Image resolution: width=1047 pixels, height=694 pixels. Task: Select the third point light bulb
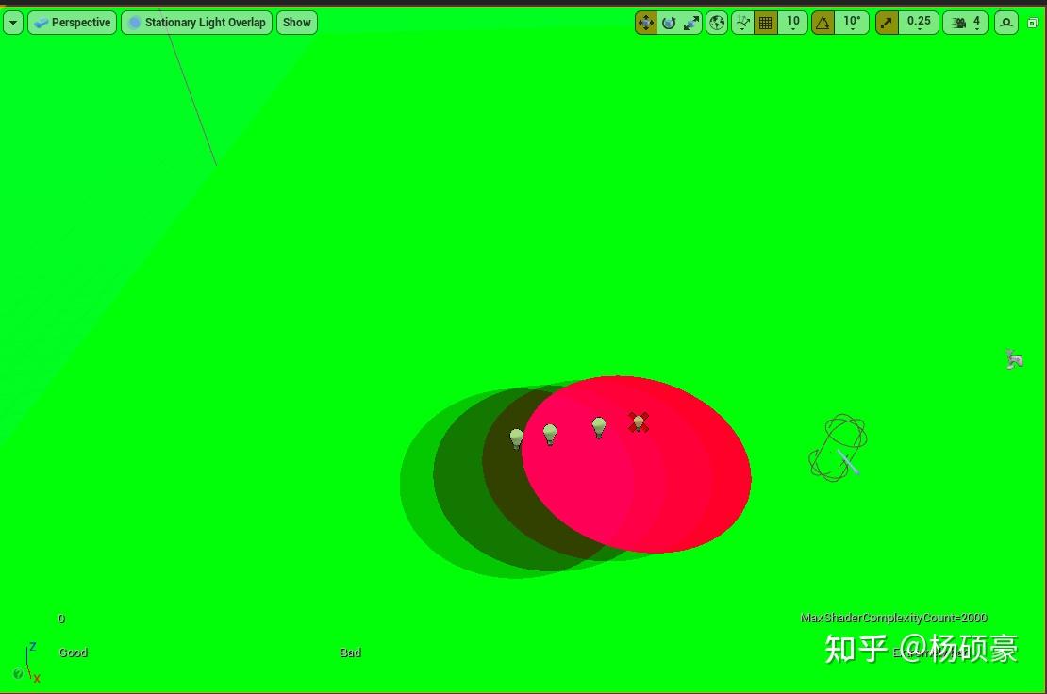point(599,427)
